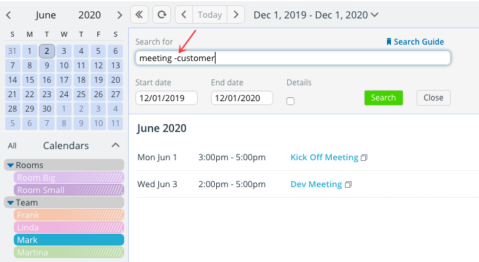Collapse the Calendars panel chevron

pos(116,145)
